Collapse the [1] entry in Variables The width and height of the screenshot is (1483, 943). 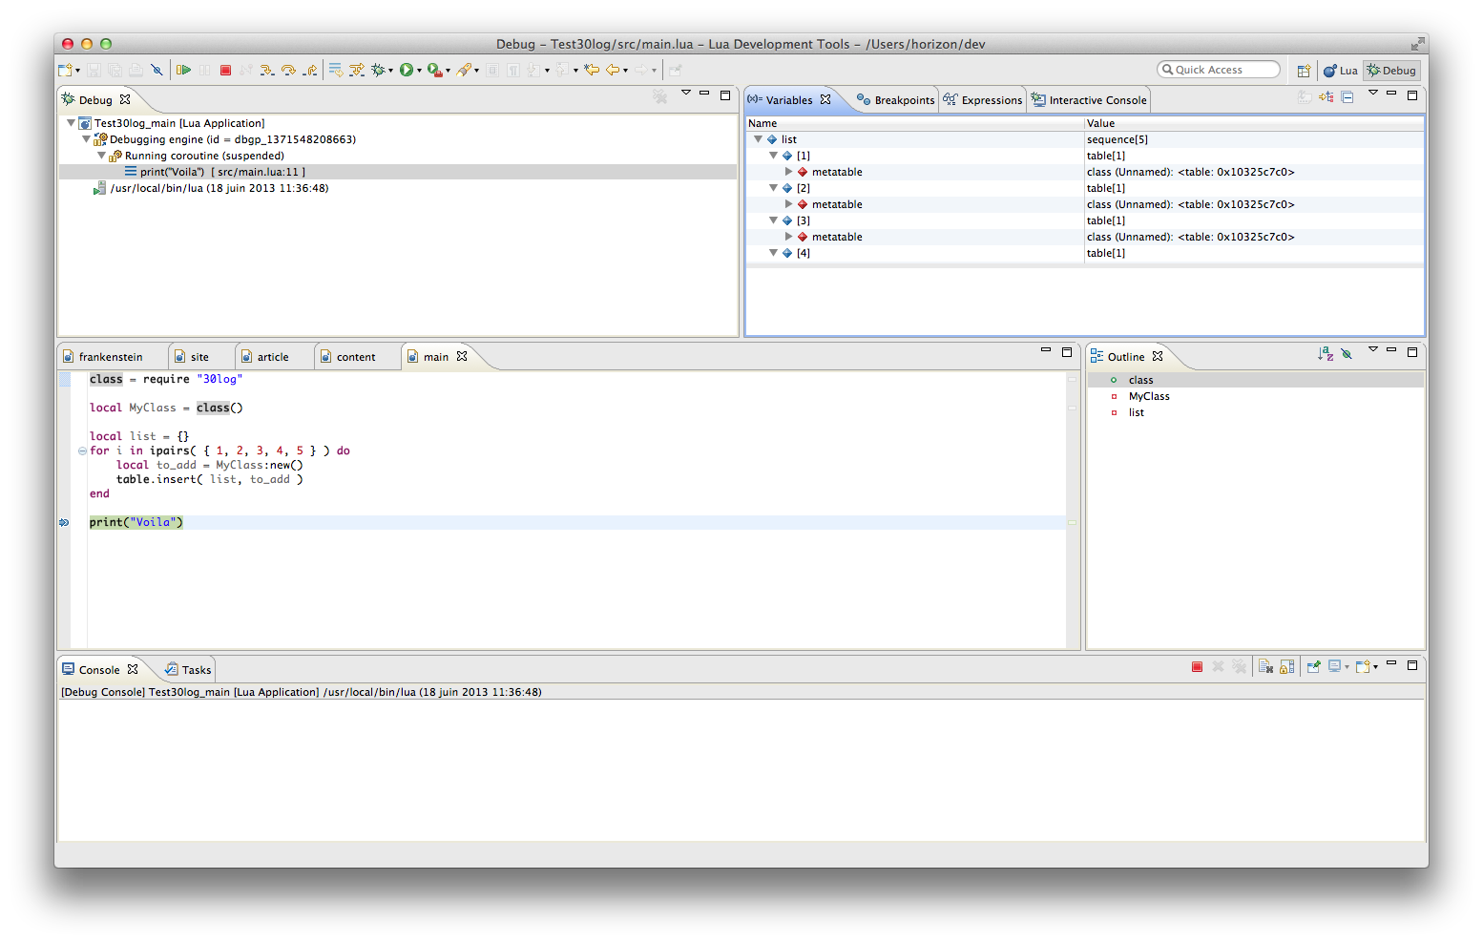click(774, 156)
